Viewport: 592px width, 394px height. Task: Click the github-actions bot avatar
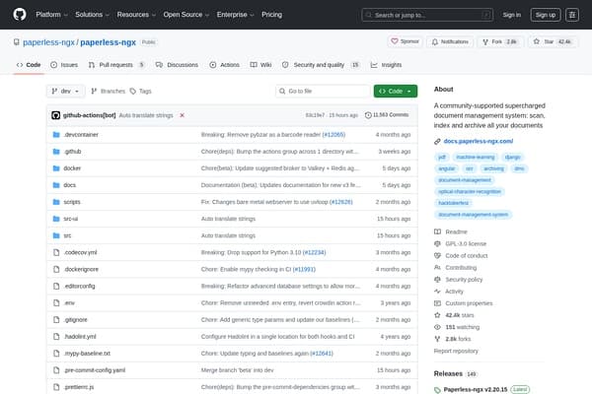click(56, 115)
